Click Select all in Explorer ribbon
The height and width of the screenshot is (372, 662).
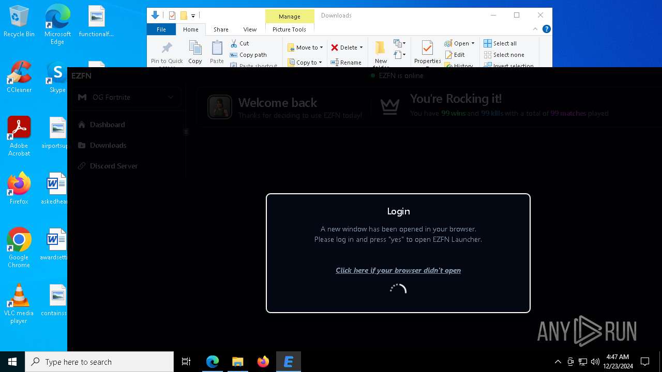[x=500, y=43]
